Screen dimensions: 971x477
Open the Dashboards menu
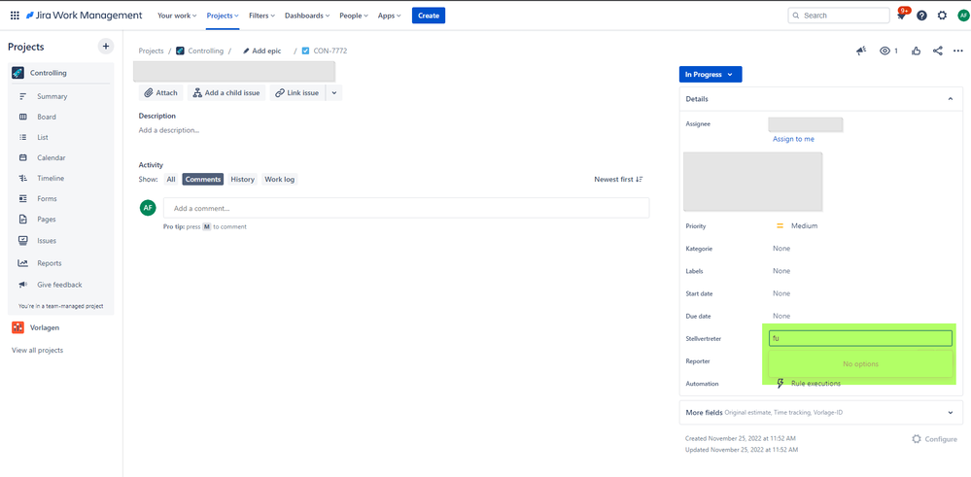[x=307, y=16]
